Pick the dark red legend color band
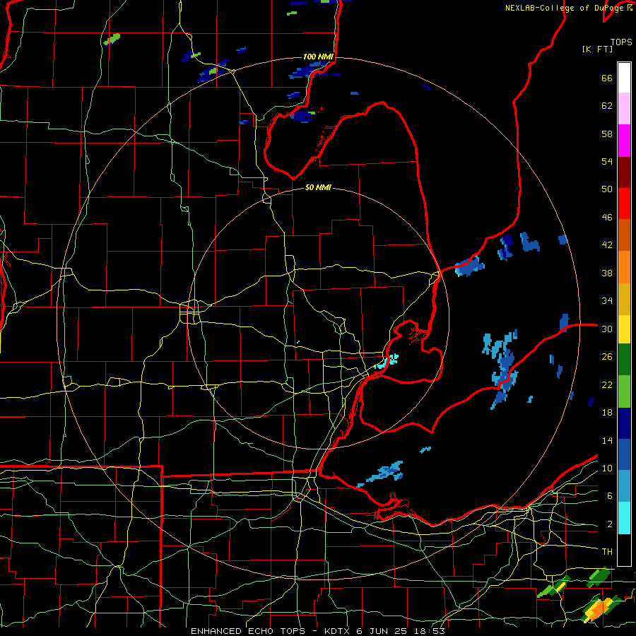636x636 pixels. point(624,172)
